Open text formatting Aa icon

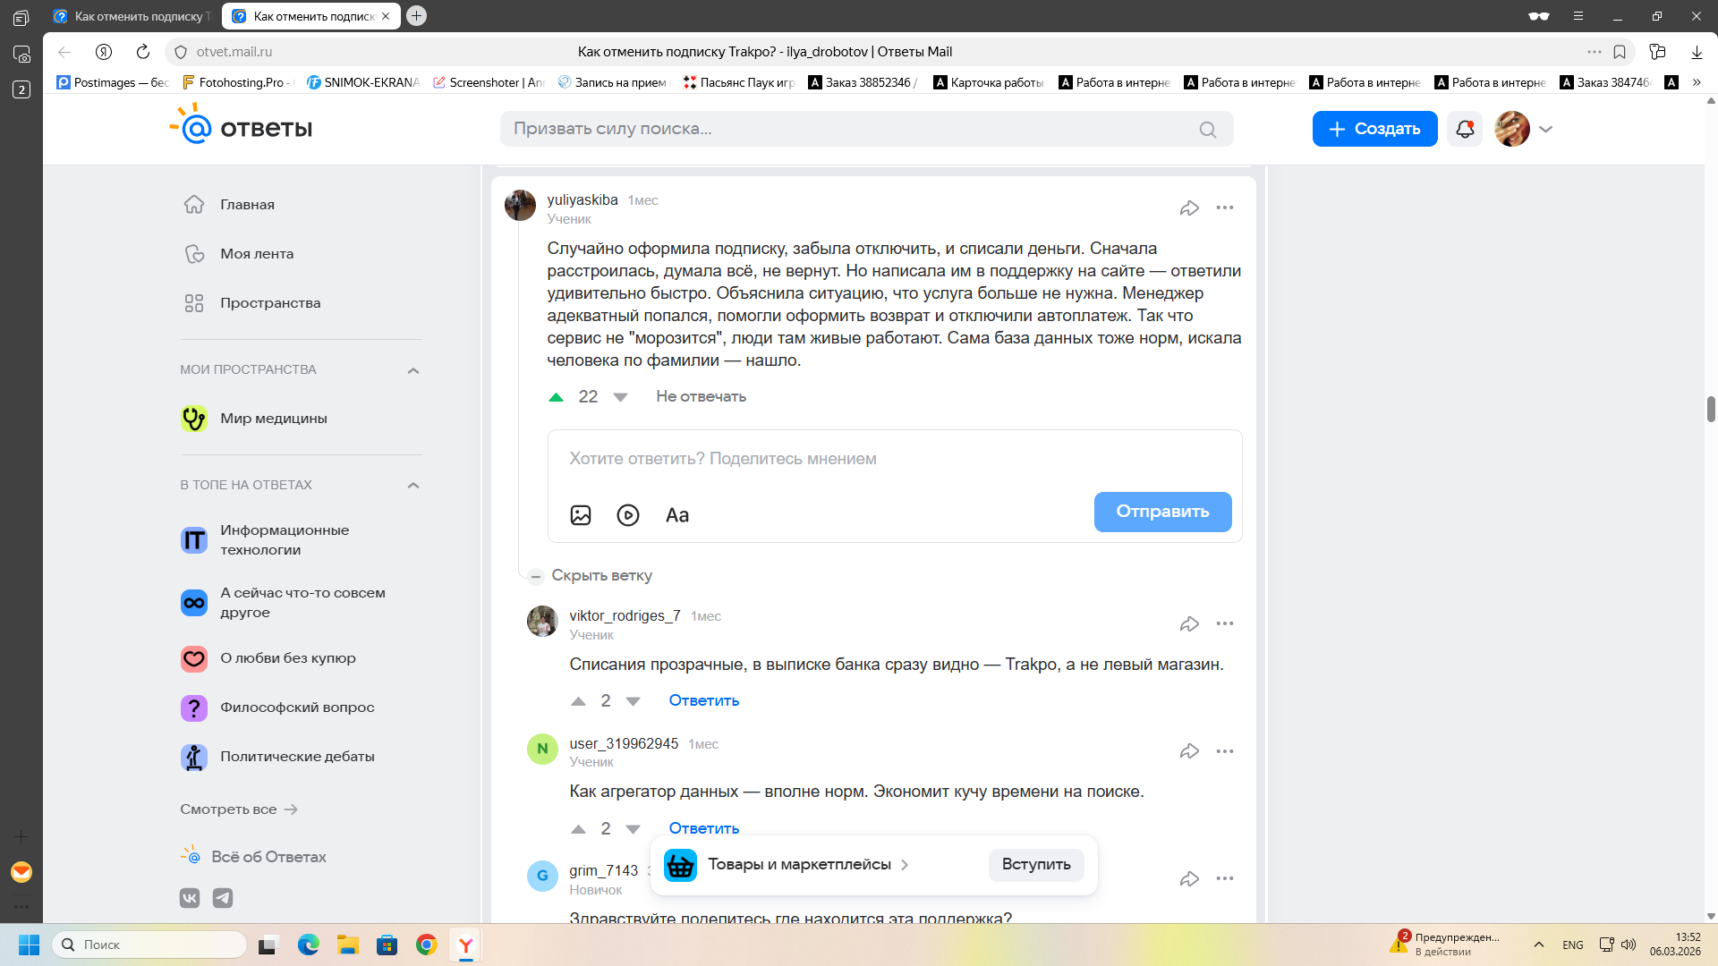[677, 515]
